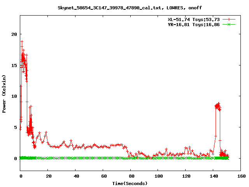Click the red spike near 143 seconds
The image size is (249, 187).
coord(218,106)
